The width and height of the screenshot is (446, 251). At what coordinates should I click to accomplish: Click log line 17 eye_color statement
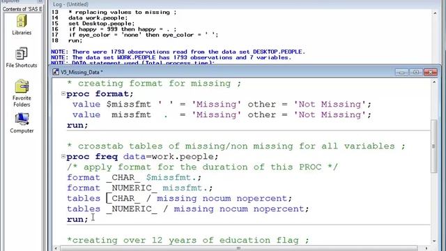(x=144, y=35)
